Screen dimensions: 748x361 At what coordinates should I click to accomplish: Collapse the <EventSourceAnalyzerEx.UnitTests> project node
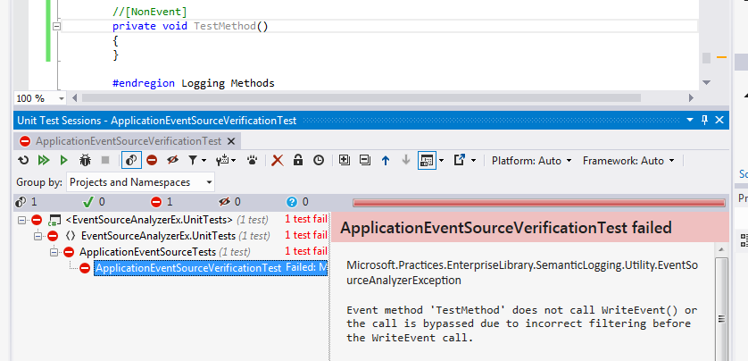point(21,220)
